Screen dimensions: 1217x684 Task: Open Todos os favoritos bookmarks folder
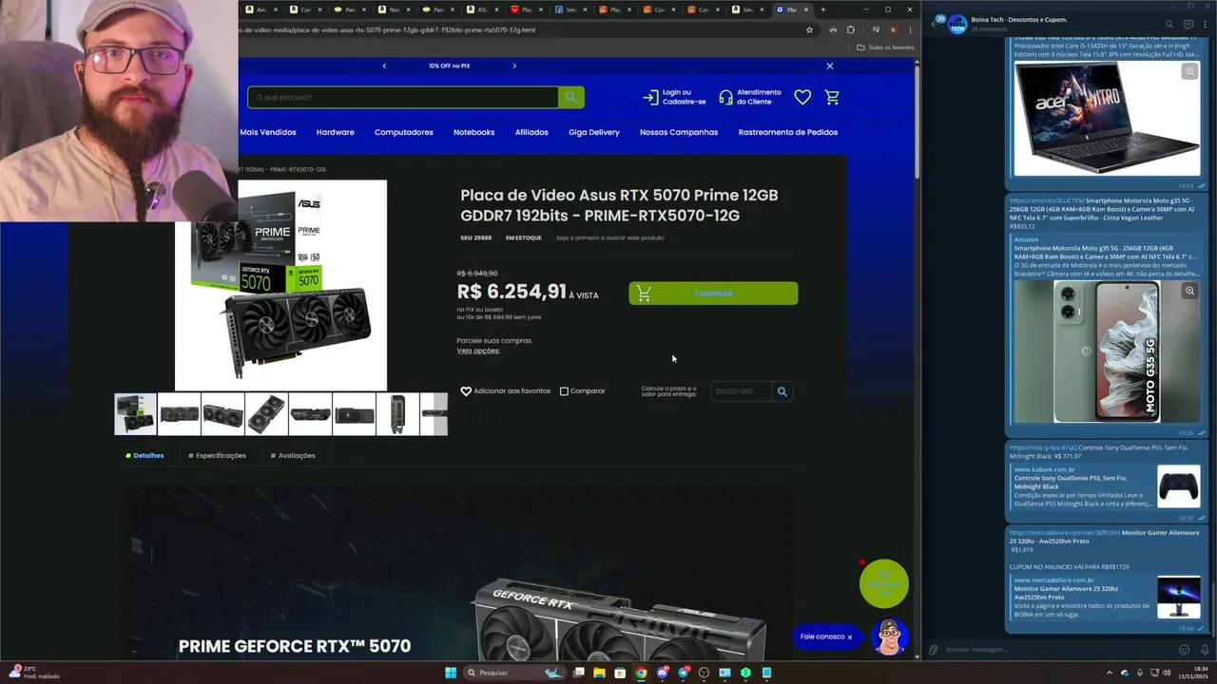[x=885, y=47]
